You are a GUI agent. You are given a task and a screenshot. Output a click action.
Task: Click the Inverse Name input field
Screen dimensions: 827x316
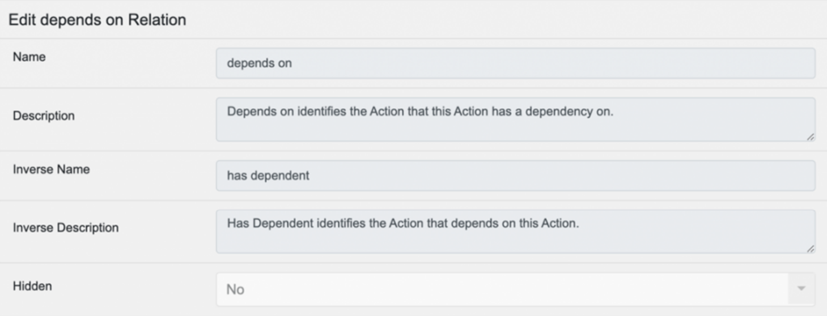point(515,176)
